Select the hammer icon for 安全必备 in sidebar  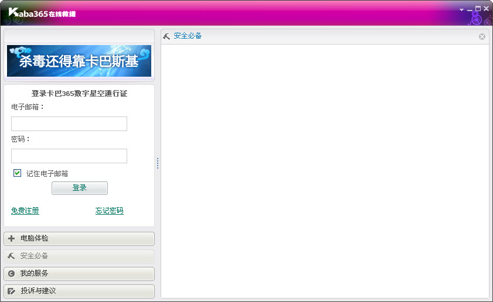(x=11, y=256)
